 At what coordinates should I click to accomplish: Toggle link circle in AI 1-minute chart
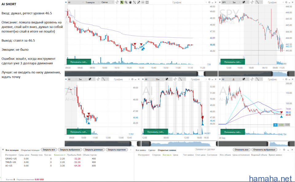coord(66,2)
